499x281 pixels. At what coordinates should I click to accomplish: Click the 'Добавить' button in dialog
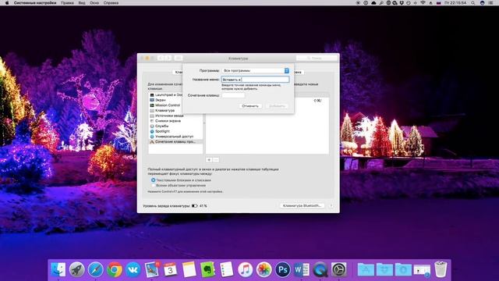point(277,106)
